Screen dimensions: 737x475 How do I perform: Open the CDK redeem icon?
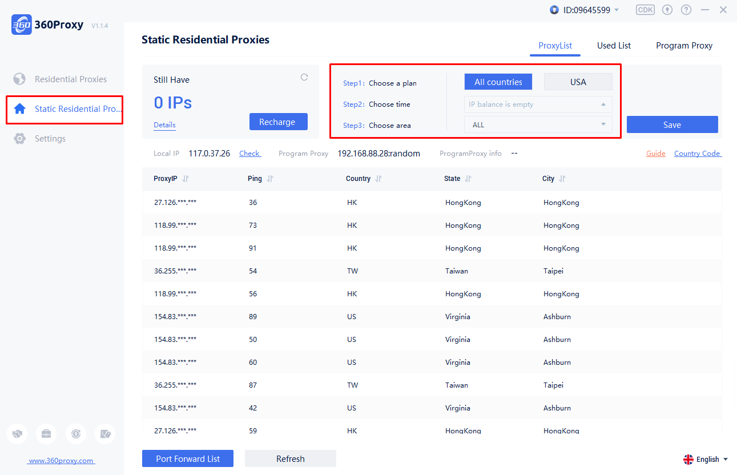pos(645,10)
